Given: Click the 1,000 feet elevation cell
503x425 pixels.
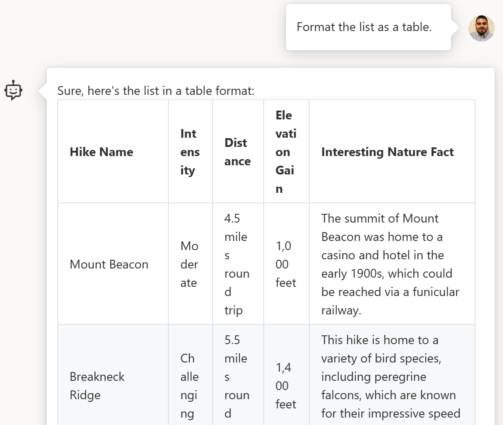Looking at the screenshot, I should (286, 265).
